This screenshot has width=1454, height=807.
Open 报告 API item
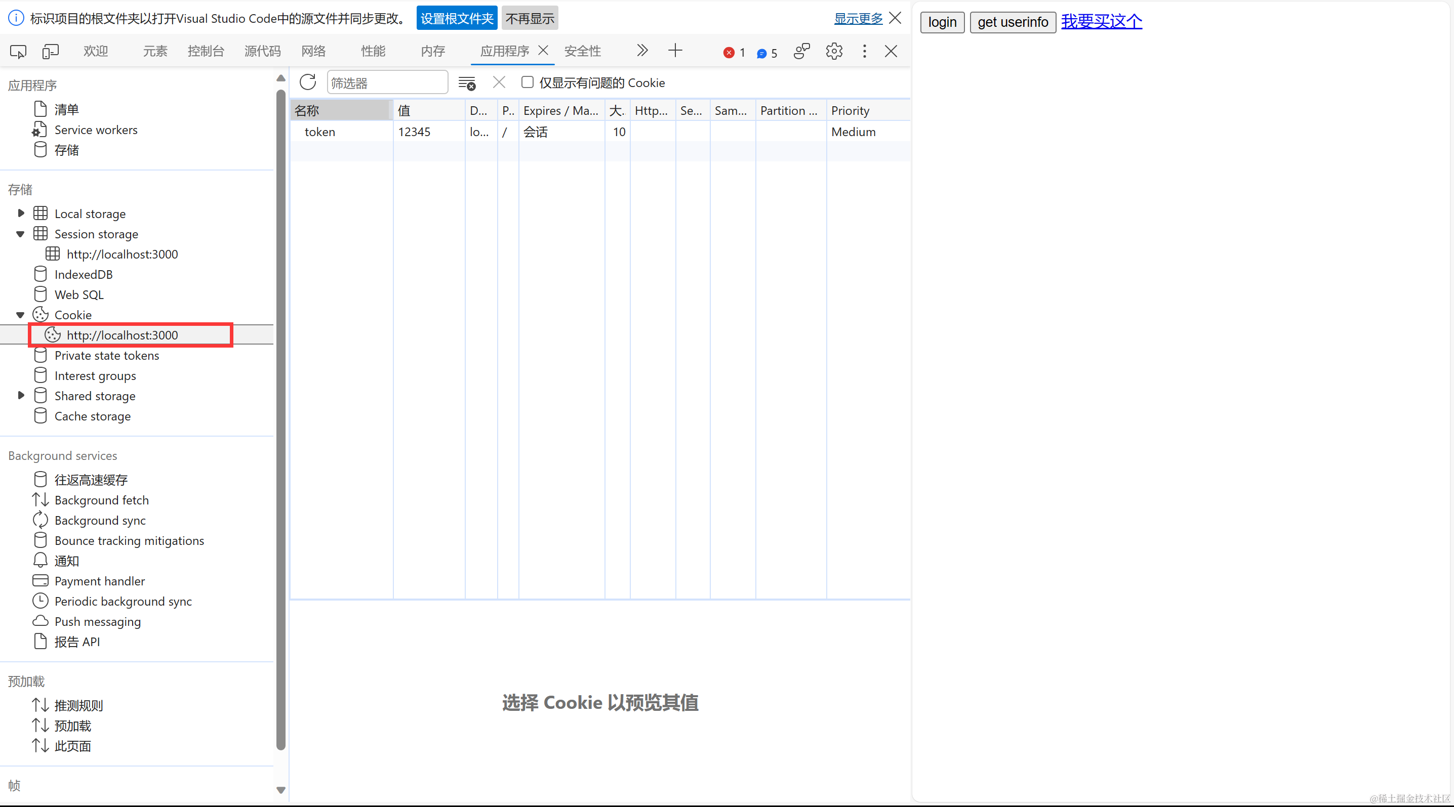click(x=77, y=642)
